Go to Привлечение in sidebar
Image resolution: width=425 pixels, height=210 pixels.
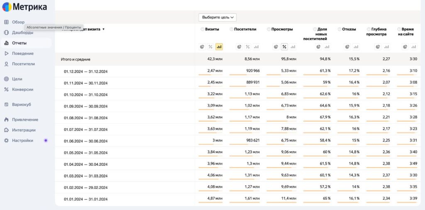25,120
